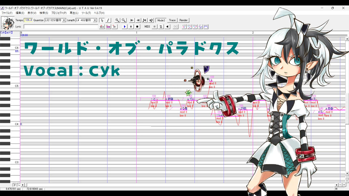Click the Tempo value field
This screenshot has height=196, width=349.
click(x=28, y=20)
